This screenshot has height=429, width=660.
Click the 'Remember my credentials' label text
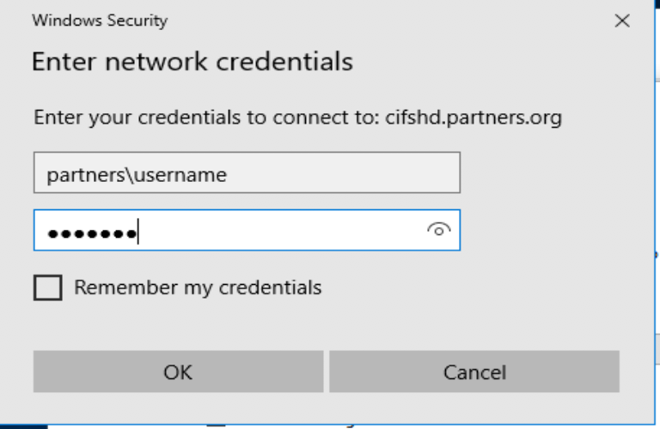(198, 287)
